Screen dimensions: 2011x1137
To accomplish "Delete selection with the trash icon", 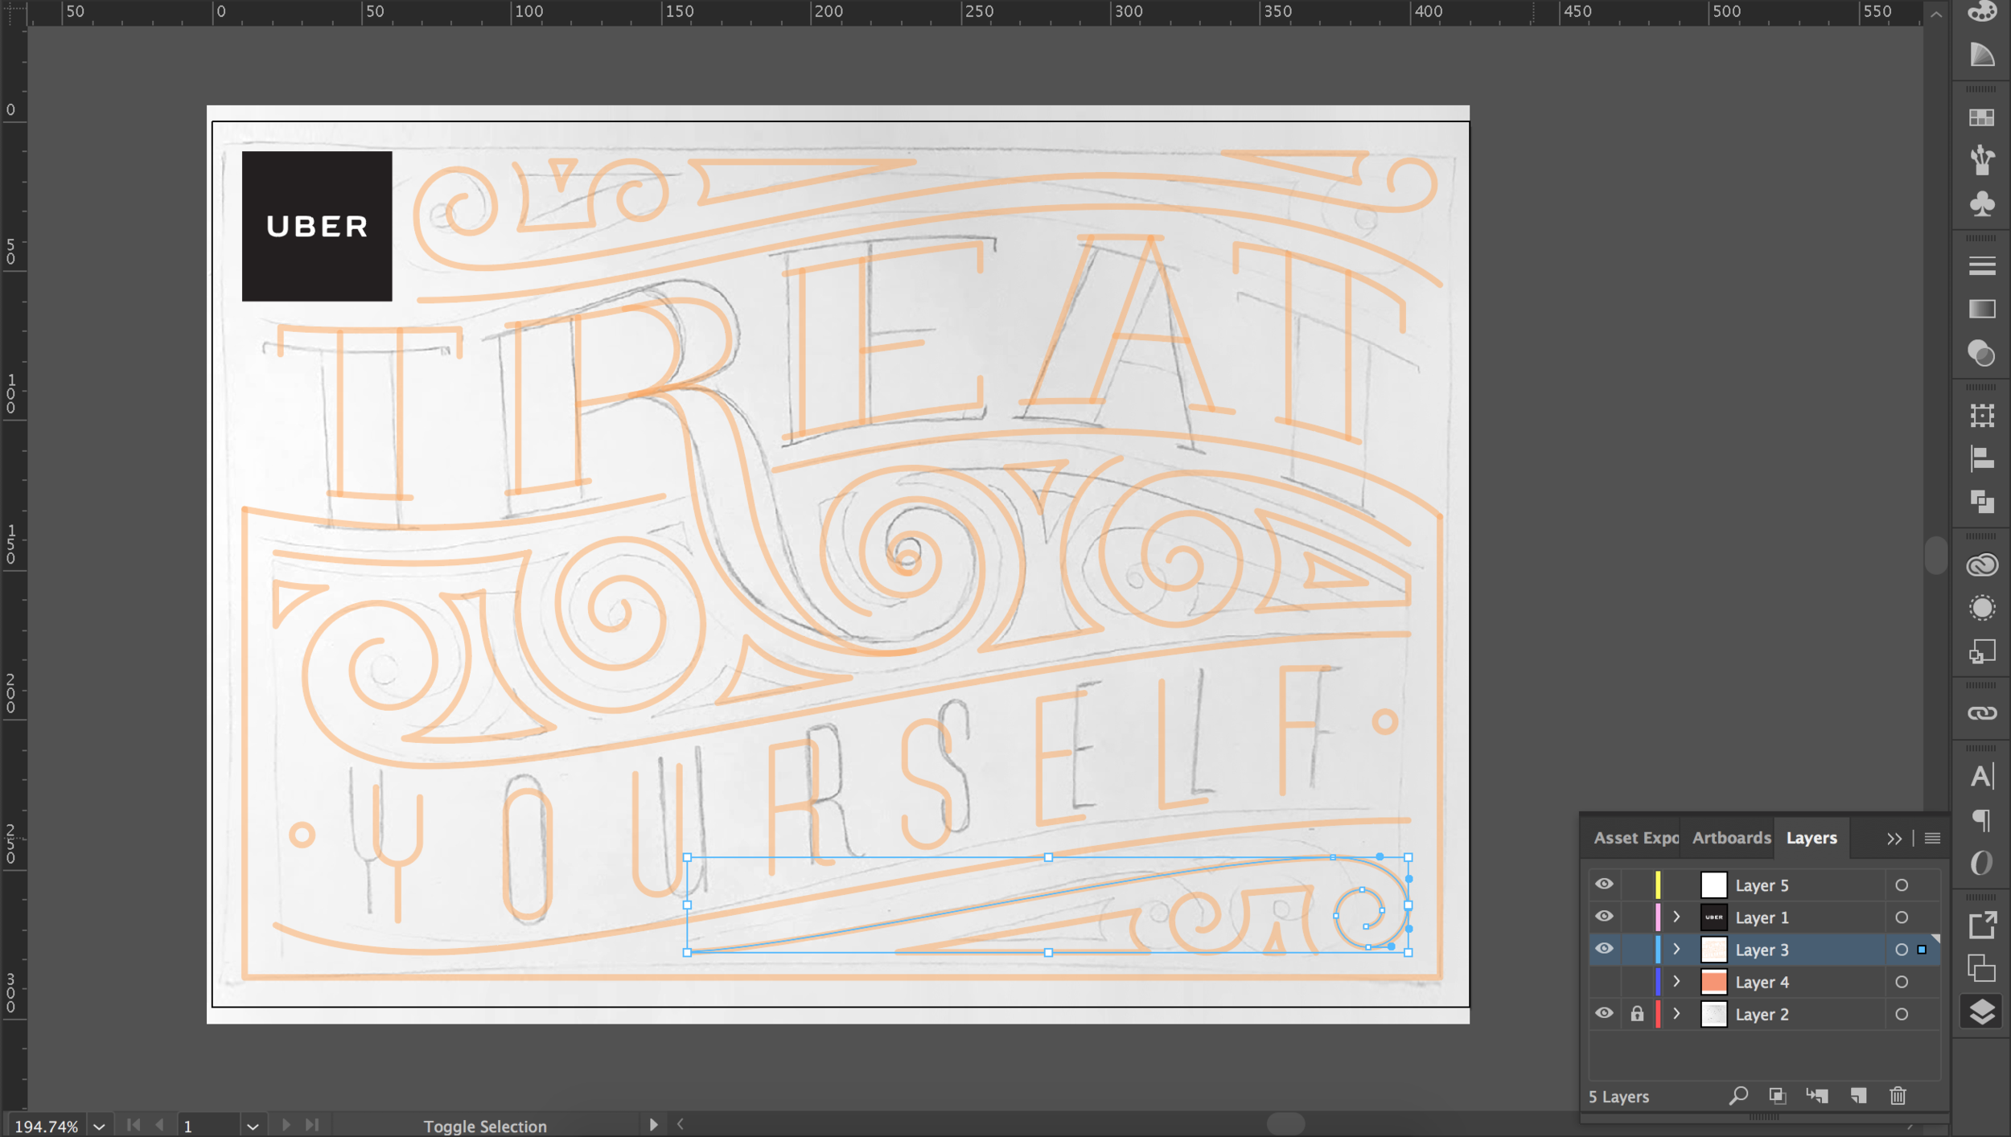I will (1898, 1095).
